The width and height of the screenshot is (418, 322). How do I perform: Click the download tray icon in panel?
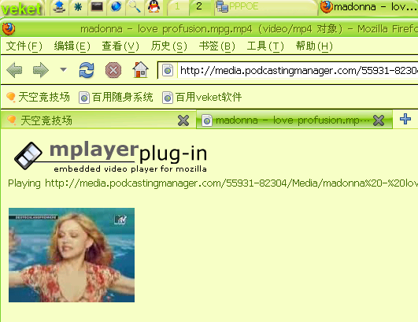[x=59, y=7]
